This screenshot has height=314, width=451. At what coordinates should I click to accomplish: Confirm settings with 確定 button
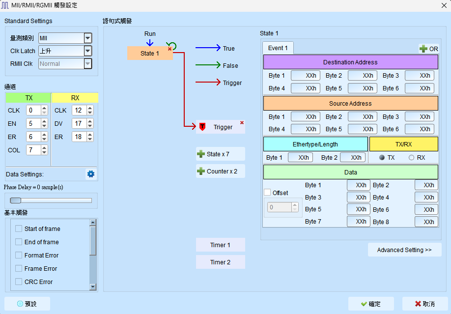(371, 304)
